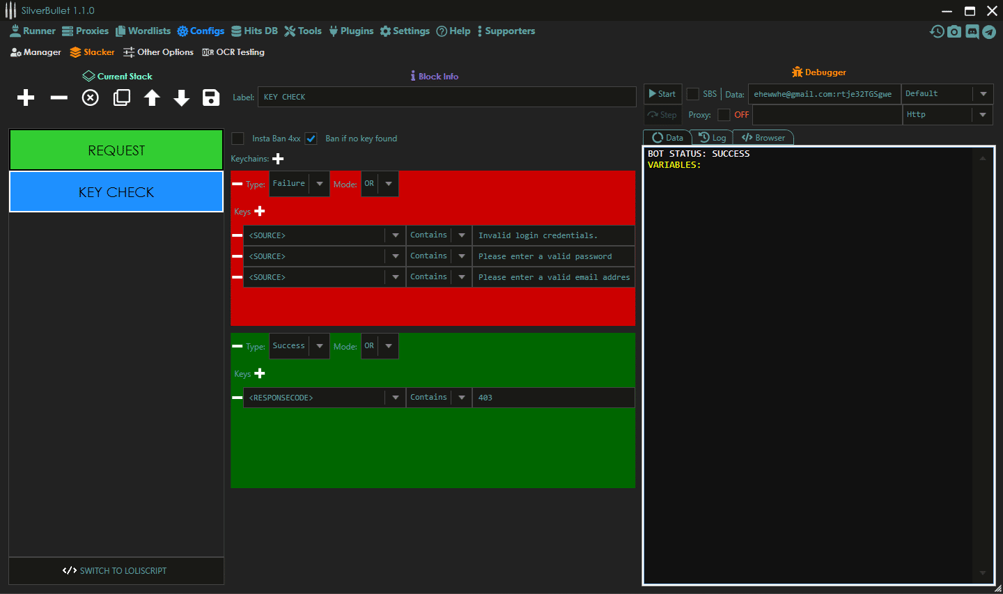Open the Success keychain Mode dropdown
The height and width of the screenshot is (594, 1003).
[388, 346]
